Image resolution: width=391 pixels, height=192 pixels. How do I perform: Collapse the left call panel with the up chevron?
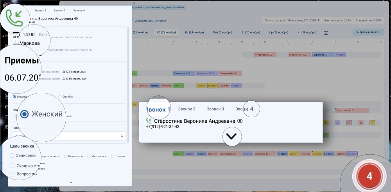[x=70, y=182]
